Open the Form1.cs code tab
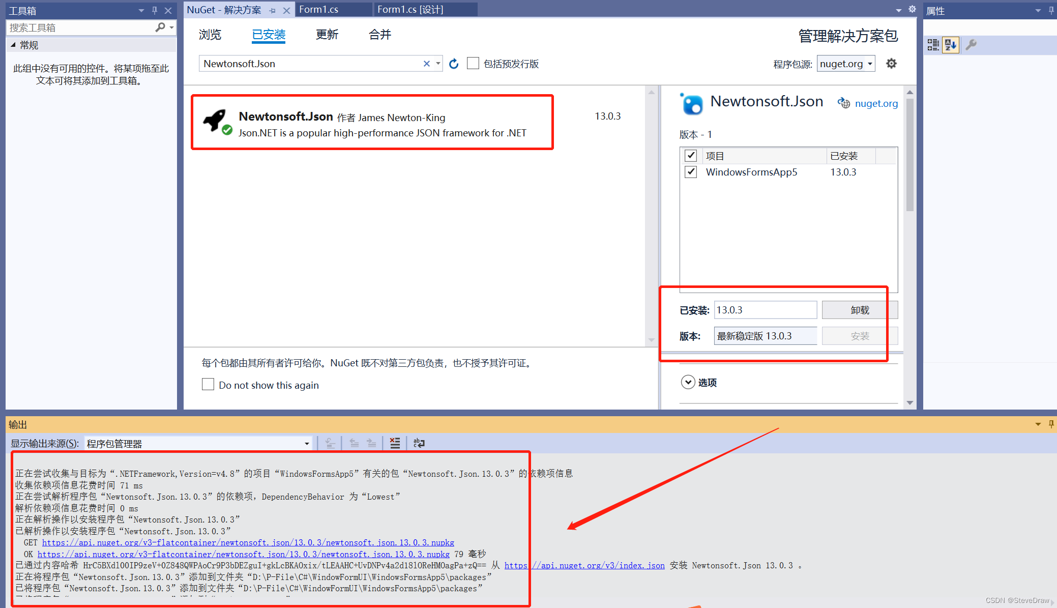Image resolution: width=1057 pixels, height=608 pixels. pyautogui.click(x=334, y=9)
